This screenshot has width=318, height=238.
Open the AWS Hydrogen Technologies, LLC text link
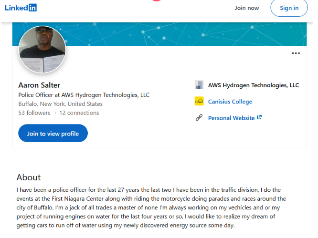pos(253,85)
